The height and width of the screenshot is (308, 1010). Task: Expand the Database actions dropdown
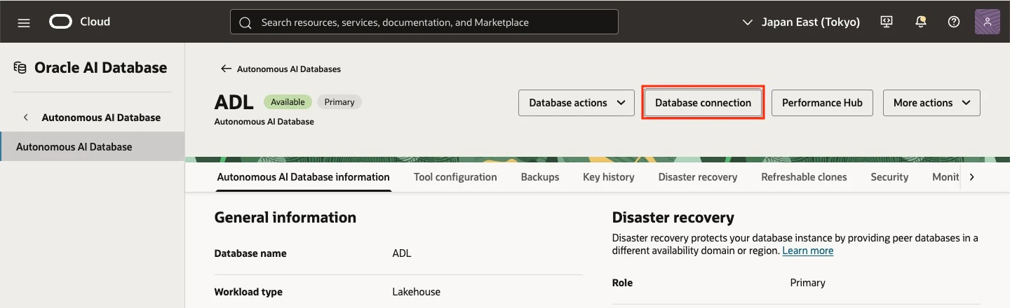(x=577, y=103)
